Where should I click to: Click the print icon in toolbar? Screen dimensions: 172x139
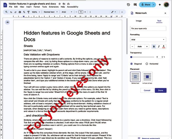tap(19, 12)
